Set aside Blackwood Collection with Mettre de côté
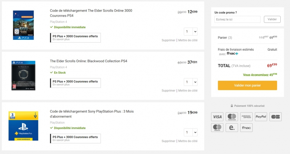 188,90
